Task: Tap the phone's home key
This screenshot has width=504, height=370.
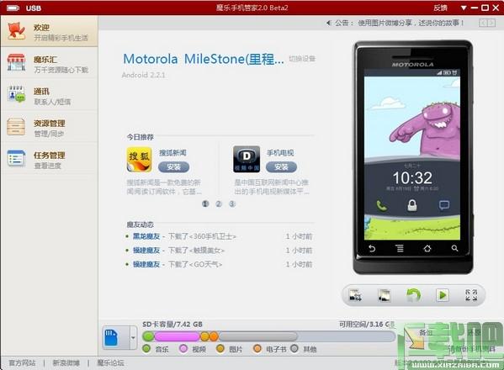Action: click(x=427, y=248)
